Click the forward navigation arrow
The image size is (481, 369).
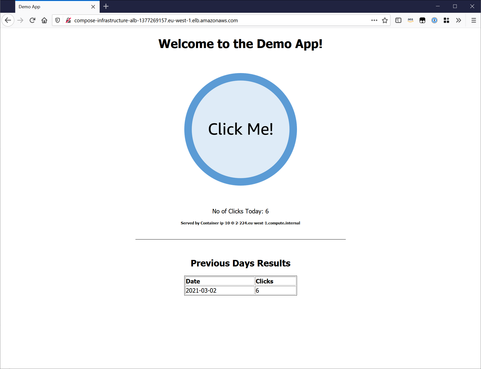[20, 20]
